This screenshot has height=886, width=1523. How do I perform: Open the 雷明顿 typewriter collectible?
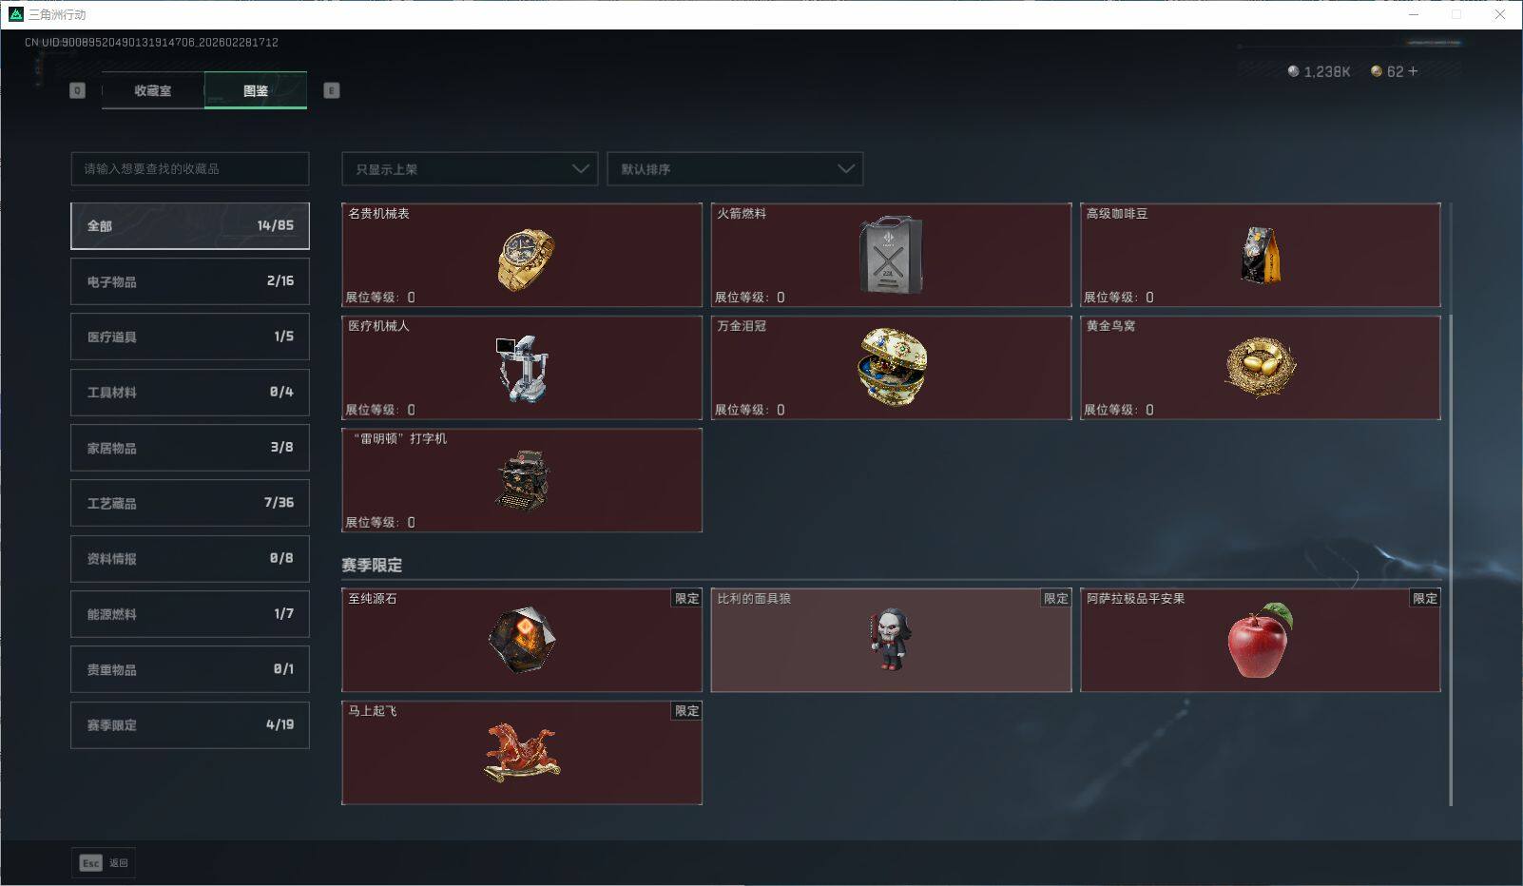click(522, 480)
